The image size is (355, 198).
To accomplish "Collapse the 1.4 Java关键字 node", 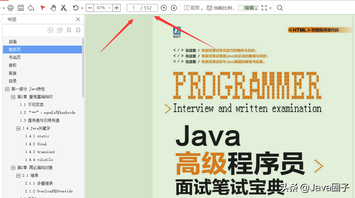I will point(18,129).
